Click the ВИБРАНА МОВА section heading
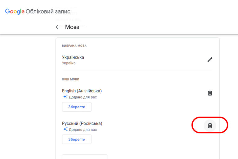The height and width of the screenshot is (159, 238). 74,46
